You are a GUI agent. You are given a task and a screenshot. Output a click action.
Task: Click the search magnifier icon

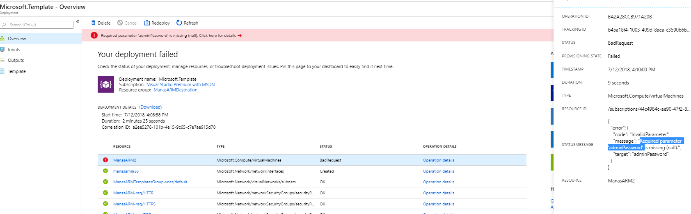point(4,25)
